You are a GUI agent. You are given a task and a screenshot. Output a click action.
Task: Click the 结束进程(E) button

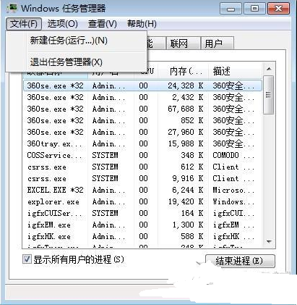pyautogui.click(x=240, y=261)
